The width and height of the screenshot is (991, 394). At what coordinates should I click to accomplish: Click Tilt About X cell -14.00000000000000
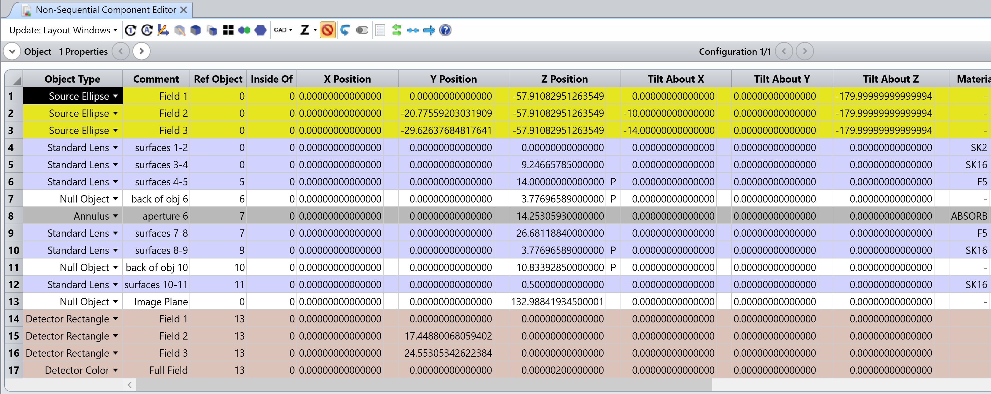(x=669, y=130)
